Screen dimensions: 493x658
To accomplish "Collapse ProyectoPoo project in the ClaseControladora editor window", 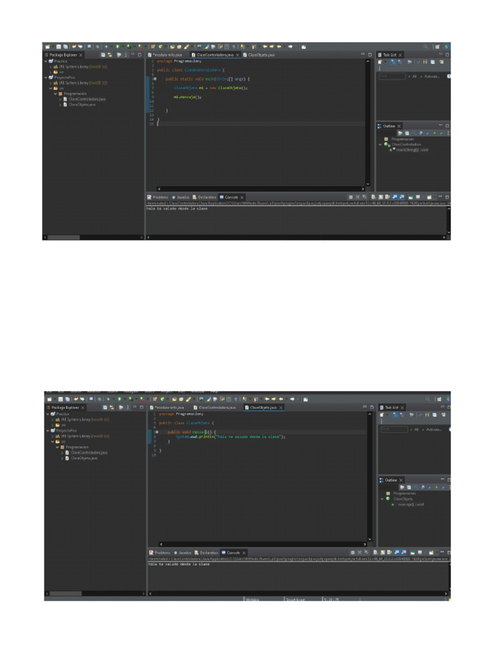I will 46,77.
